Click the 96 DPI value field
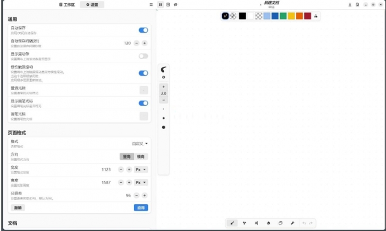Screen dimensions: 386x231 click(x=128, y=196)
